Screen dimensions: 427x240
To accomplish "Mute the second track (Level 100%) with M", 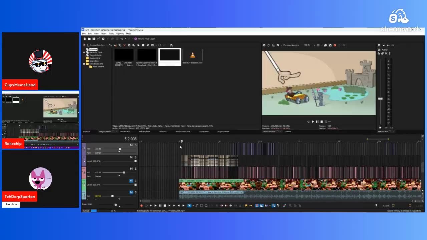I will (x=131, y=157).
